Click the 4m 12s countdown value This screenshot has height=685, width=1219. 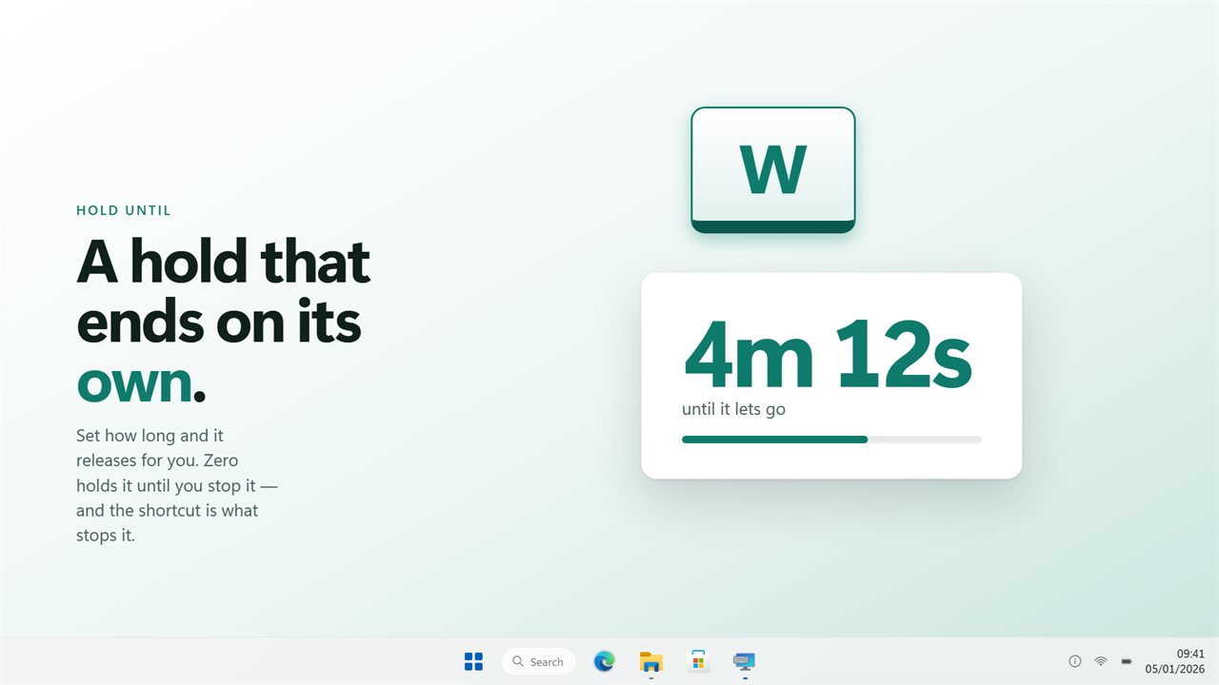click(x=828, y=355)
